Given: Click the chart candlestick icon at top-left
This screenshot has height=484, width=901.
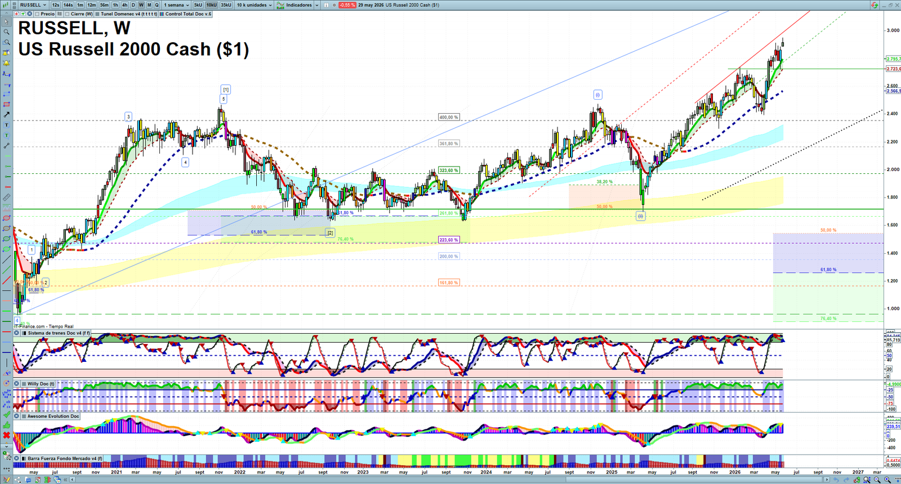Looking at the screenshot, I should (x=6, y=5).
